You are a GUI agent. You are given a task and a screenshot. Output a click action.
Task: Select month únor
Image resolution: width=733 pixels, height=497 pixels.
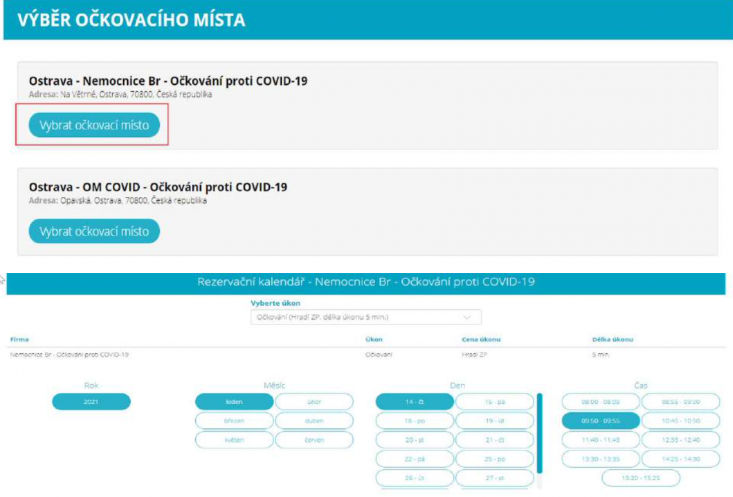(x=314, y=402)
